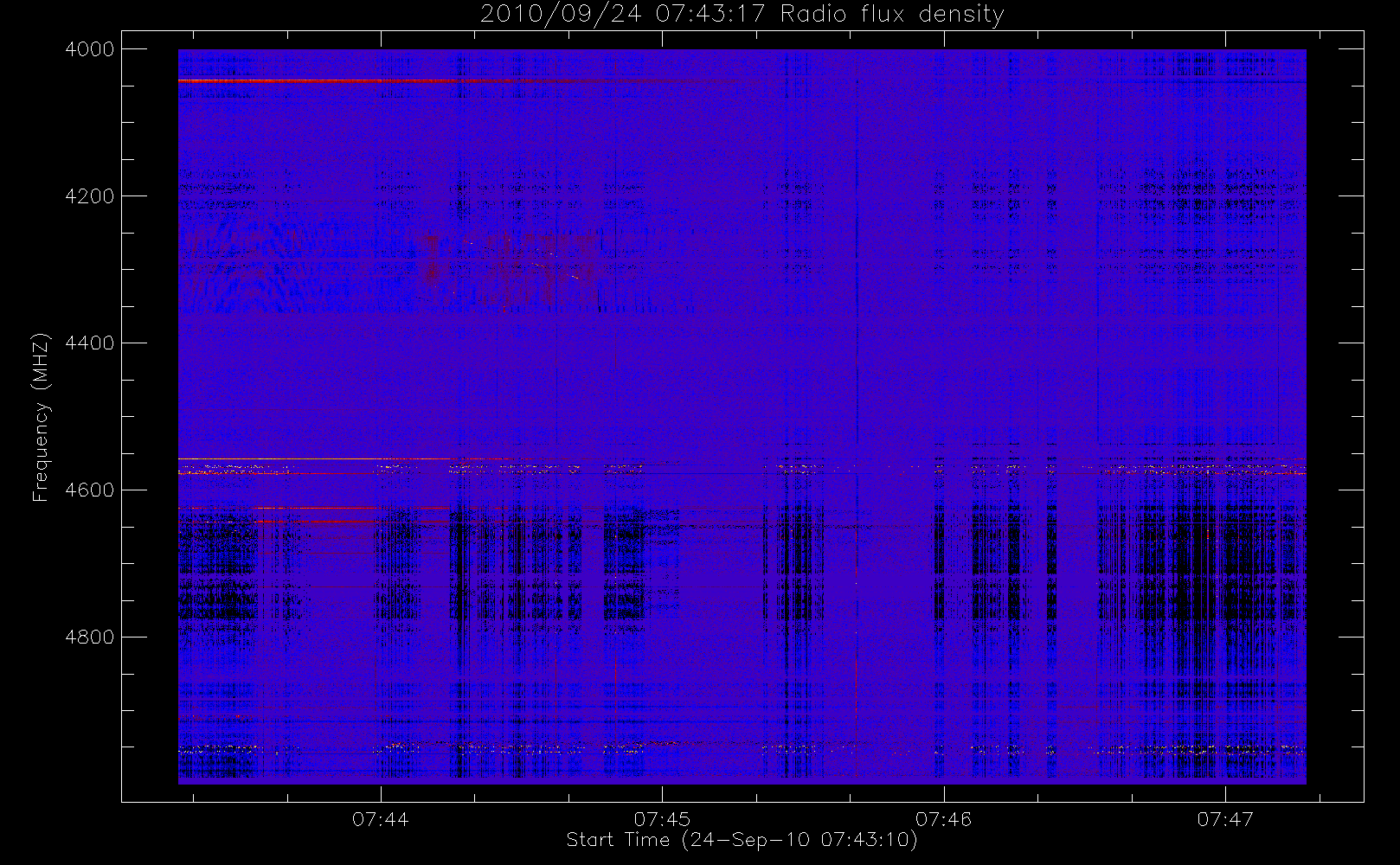Image resolution: width=1400 pixels, height=865 pixels.
Task: Click the 07:46 time tick label
Action: pyautogui.click(x=944, y=819)
